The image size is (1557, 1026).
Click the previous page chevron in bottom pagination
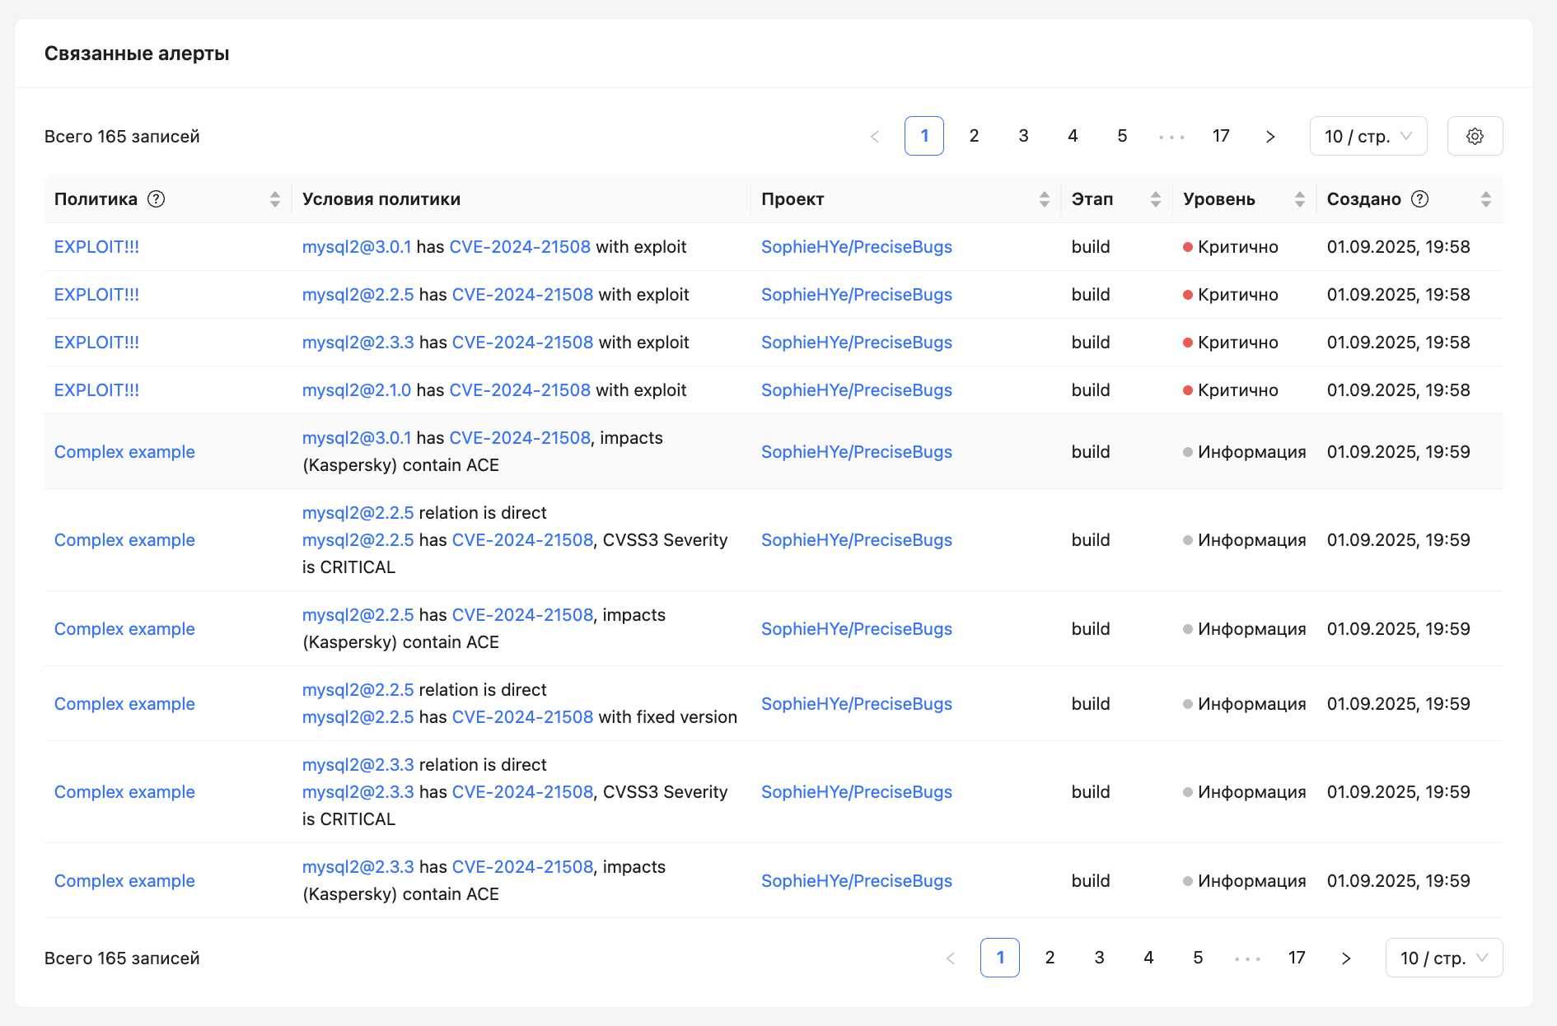point(951,958)
